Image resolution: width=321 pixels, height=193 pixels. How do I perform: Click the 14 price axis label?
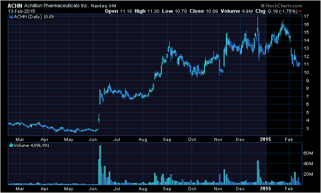coord(306,40)
